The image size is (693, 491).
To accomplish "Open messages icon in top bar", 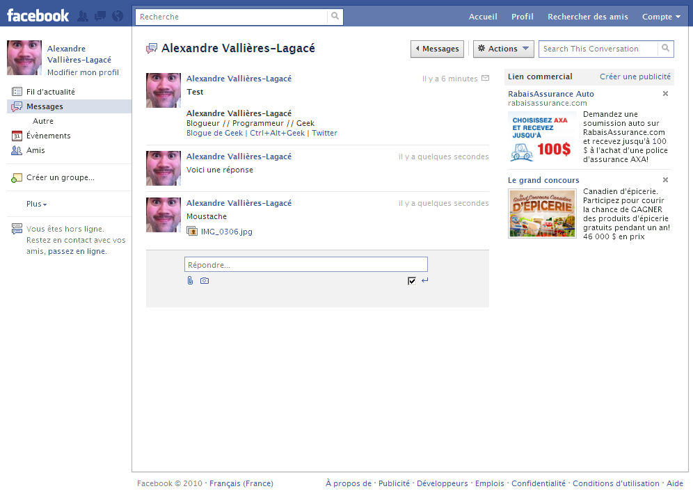I will (x=100, y=17).
